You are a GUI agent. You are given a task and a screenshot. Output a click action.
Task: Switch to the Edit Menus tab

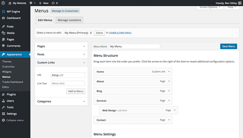[x=45, y=20]
